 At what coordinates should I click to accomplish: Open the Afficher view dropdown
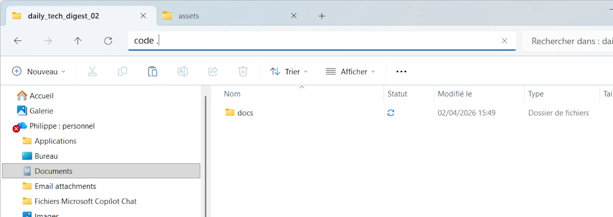tap(350, 71)
